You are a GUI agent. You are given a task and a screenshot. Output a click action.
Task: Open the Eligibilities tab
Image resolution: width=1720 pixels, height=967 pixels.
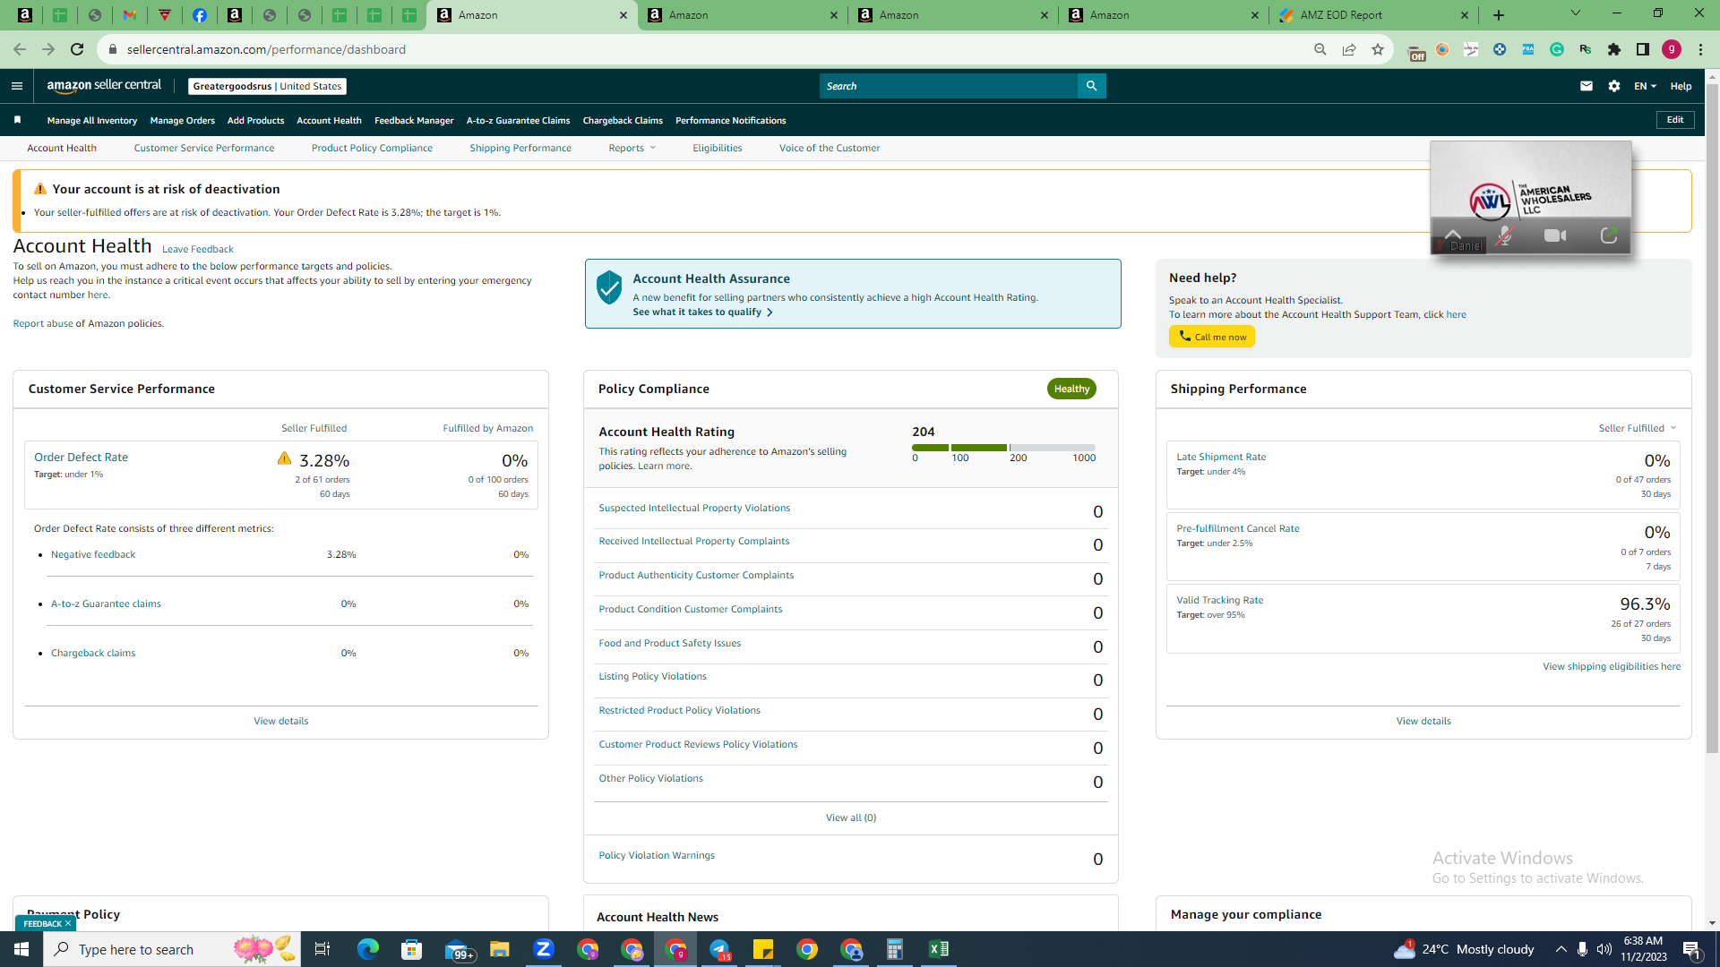[718, 148]
